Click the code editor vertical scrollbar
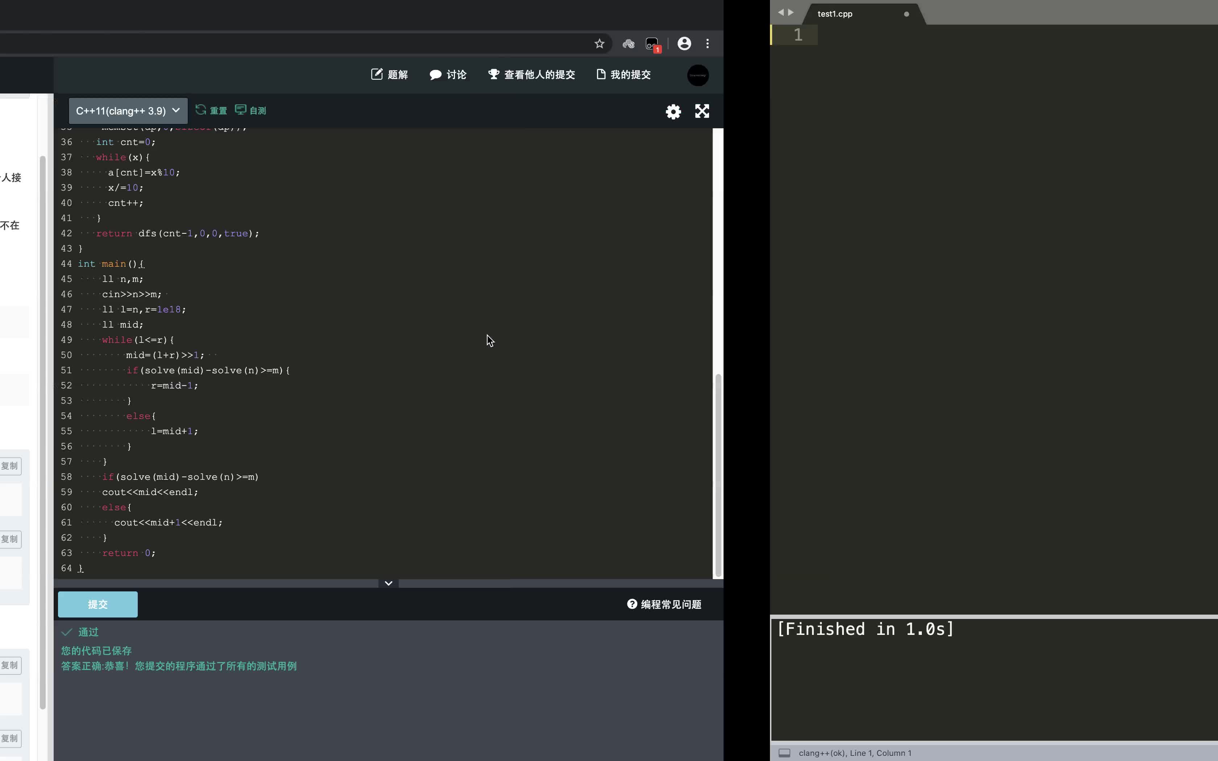This screenshot has height=761, width=1218. tap(718, 474)
